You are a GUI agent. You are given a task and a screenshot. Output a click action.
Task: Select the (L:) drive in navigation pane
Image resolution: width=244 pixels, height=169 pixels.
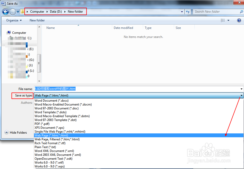(x=31, y=71)
